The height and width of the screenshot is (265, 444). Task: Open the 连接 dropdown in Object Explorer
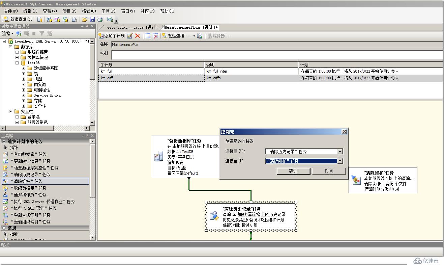coord(7,33)
